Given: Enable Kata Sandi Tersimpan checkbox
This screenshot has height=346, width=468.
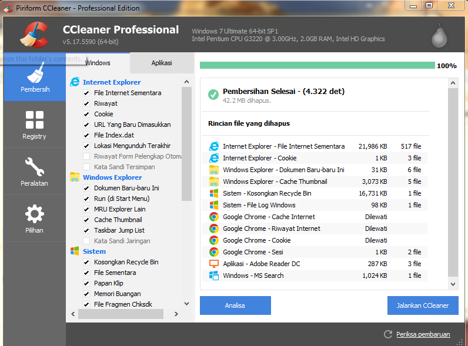Looking at the screenshot, I should pos(86,167).
